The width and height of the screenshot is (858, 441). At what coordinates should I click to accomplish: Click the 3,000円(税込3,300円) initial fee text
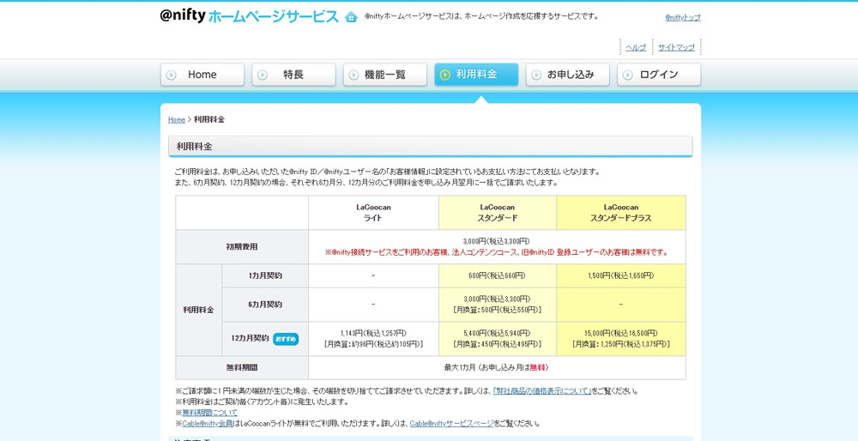point(496,241)
